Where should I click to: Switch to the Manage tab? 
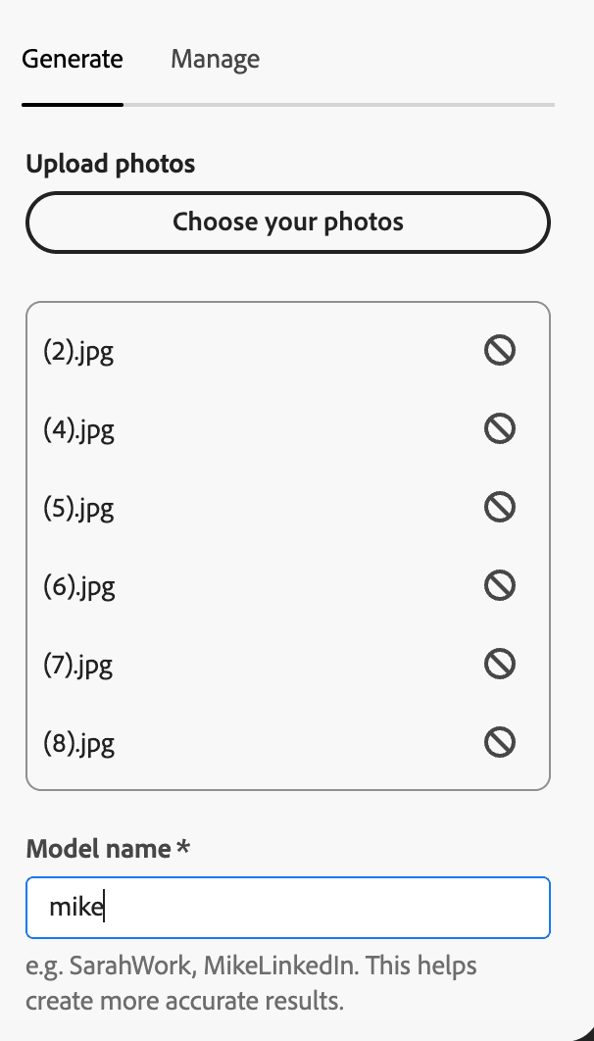click(x=214, y=59)
